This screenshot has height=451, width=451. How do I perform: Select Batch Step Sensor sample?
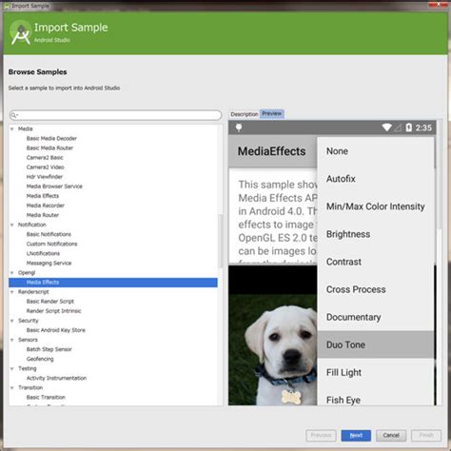coord(49,349)
